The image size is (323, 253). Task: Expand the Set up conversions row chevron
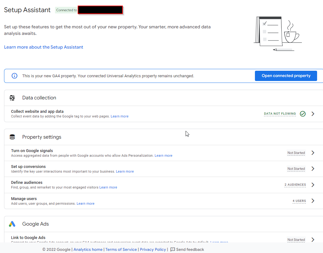tap(313, 169)
